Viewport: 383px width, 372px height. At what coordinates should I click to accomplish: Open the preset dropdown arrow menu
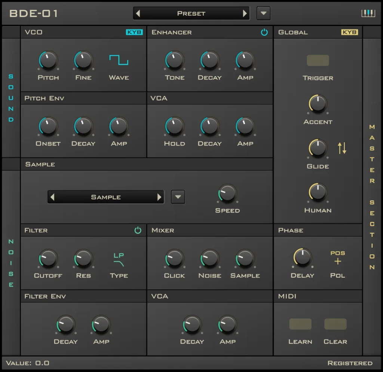[263, 13]
